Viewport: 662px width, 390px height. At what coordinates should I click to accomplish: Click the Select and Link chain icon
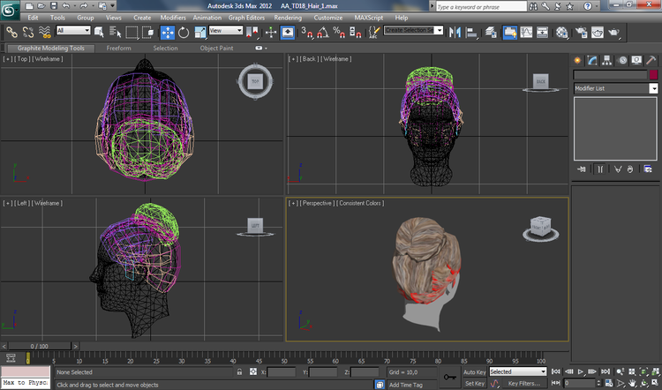pyautogui.click(x=11, y=33)
